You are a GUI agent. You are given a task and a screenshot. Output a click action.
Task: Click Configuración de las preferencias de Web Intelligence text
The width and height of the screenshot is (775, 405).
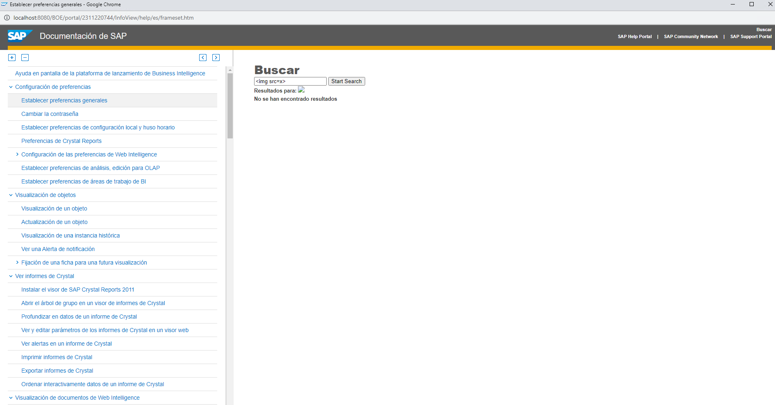89,154
